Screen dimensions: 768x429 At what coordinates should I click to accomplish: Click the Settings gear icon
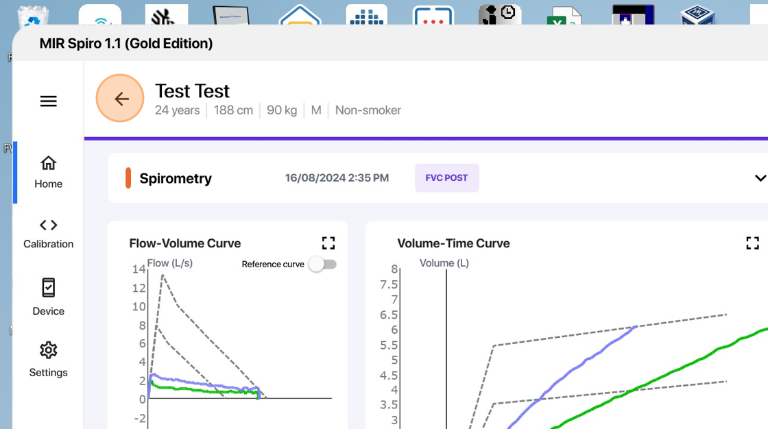(49, 350)
